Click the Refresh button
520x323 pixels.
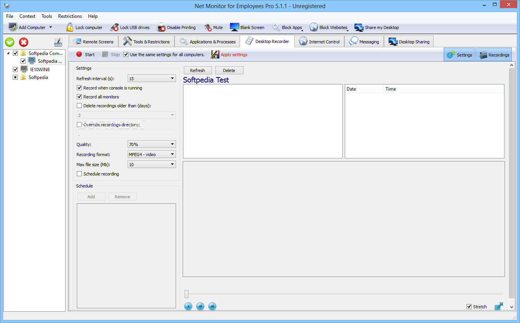click(x=197, y=70)
